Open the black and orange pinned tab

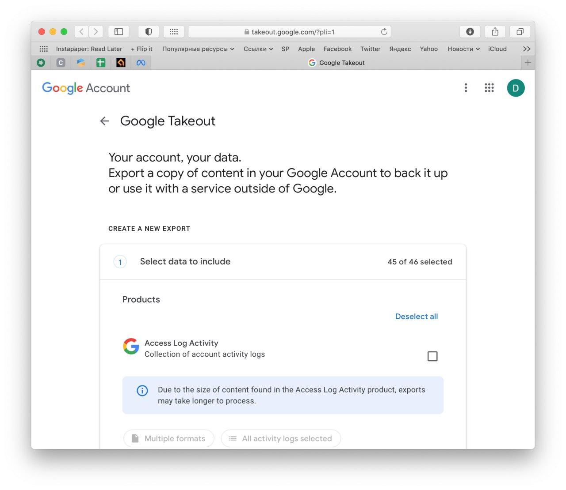tap(121, 63)
